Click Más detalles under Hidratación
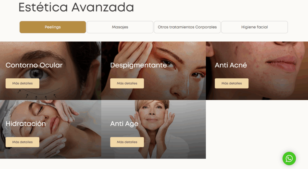This screenshot has width=308, height=169. pyautogui.click(x=22, y=142)
